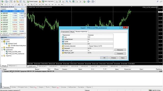
Task: Click the Загрузить button
Action: pyautogui.click(x=120, y=50)
